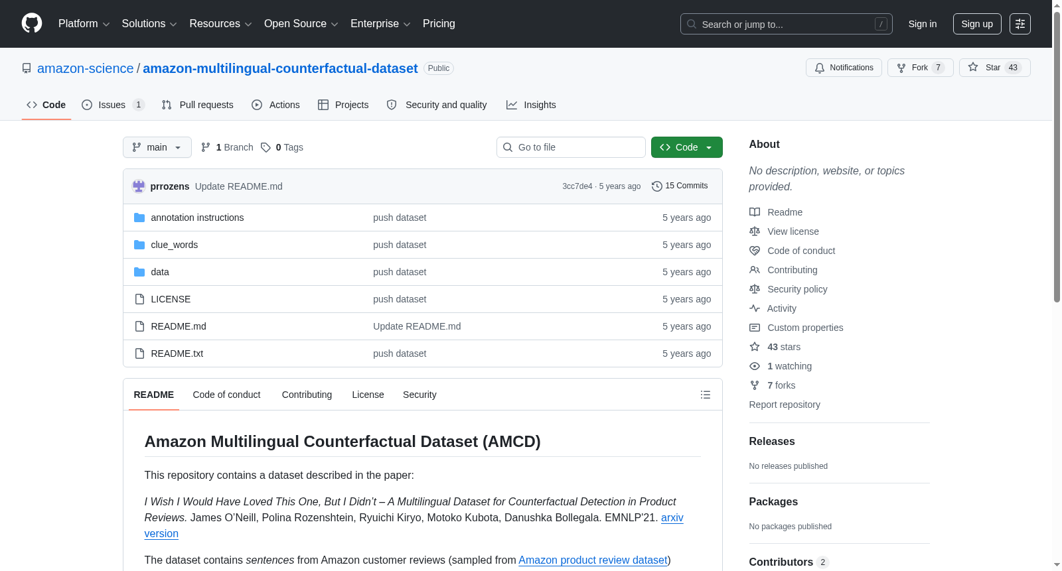Open the amazon-science organization link
The height and width of the screenshot is (571, 1062).
point(85,68)
